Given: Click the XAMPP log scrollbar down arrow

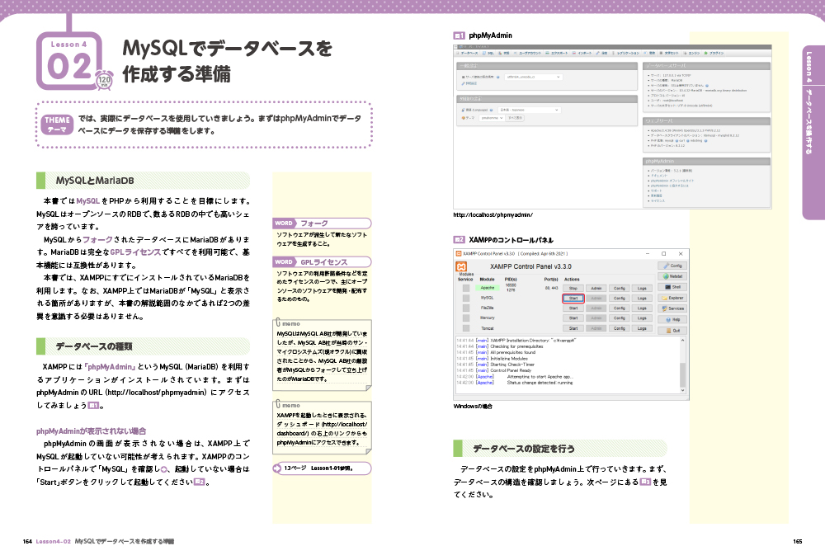Looking at the screenshot, I should [683, 391].
